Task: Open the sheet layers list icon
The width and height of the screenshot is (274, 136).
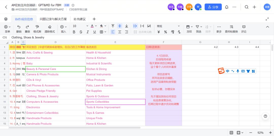Action: tap(6, 19)
